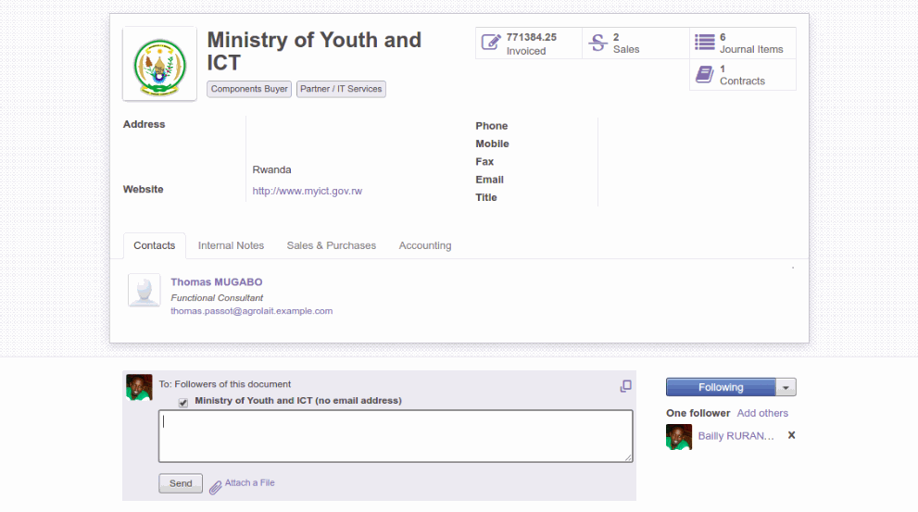Click the 1 Contracts stat text
This screenshot has width=918, height=512.
coord(742,75)
